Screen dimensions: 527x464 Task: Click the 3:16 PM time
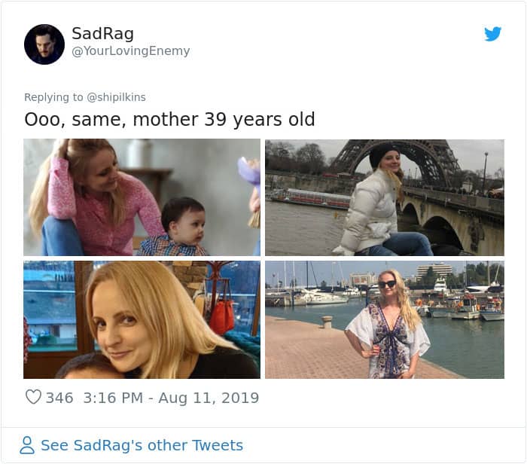pos(114,397)
